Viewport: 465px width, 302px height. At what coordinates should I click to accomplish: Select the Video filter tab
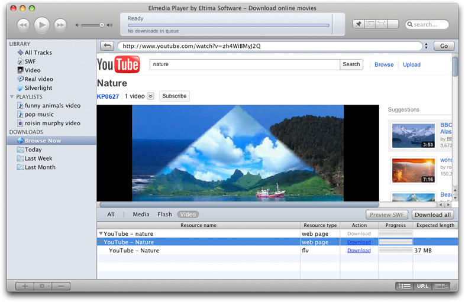coord(188,215)
